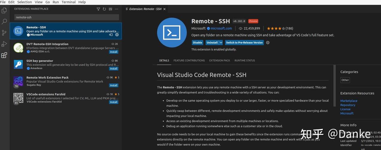381x150 pixels.
Task: Click the Other category tag
Action: click(x=345, y=80)
